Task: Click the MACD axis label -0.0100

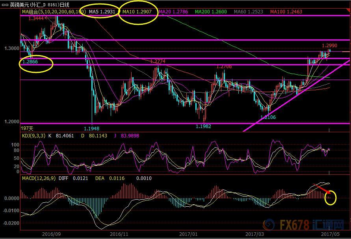Action: tap(11, 211)
